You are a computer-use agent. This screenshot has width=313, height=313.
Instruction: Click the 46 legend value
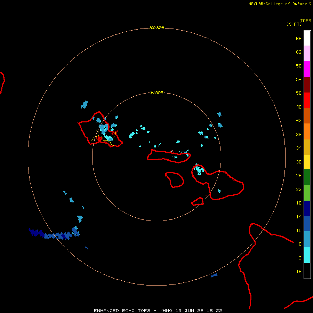[299, 107]
